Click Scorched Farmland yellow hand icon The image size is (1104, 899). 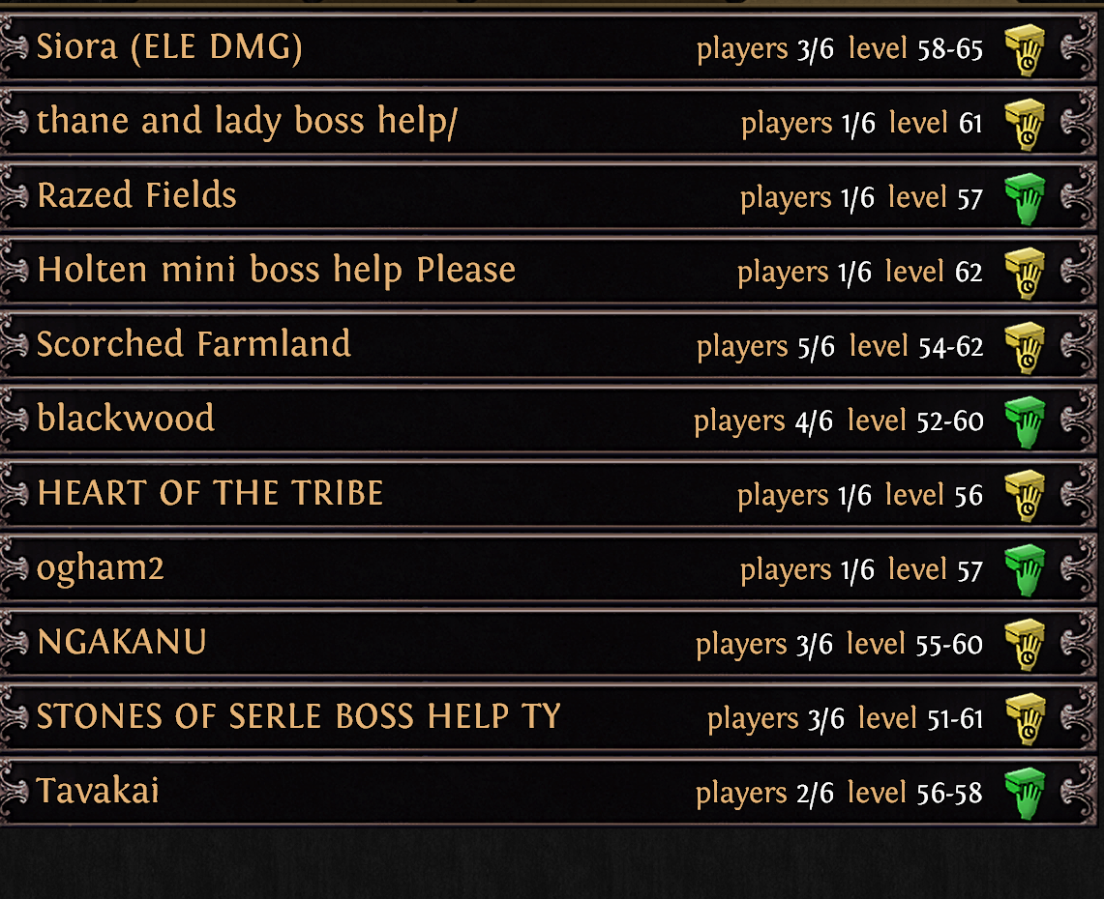tap(1025, 347)
